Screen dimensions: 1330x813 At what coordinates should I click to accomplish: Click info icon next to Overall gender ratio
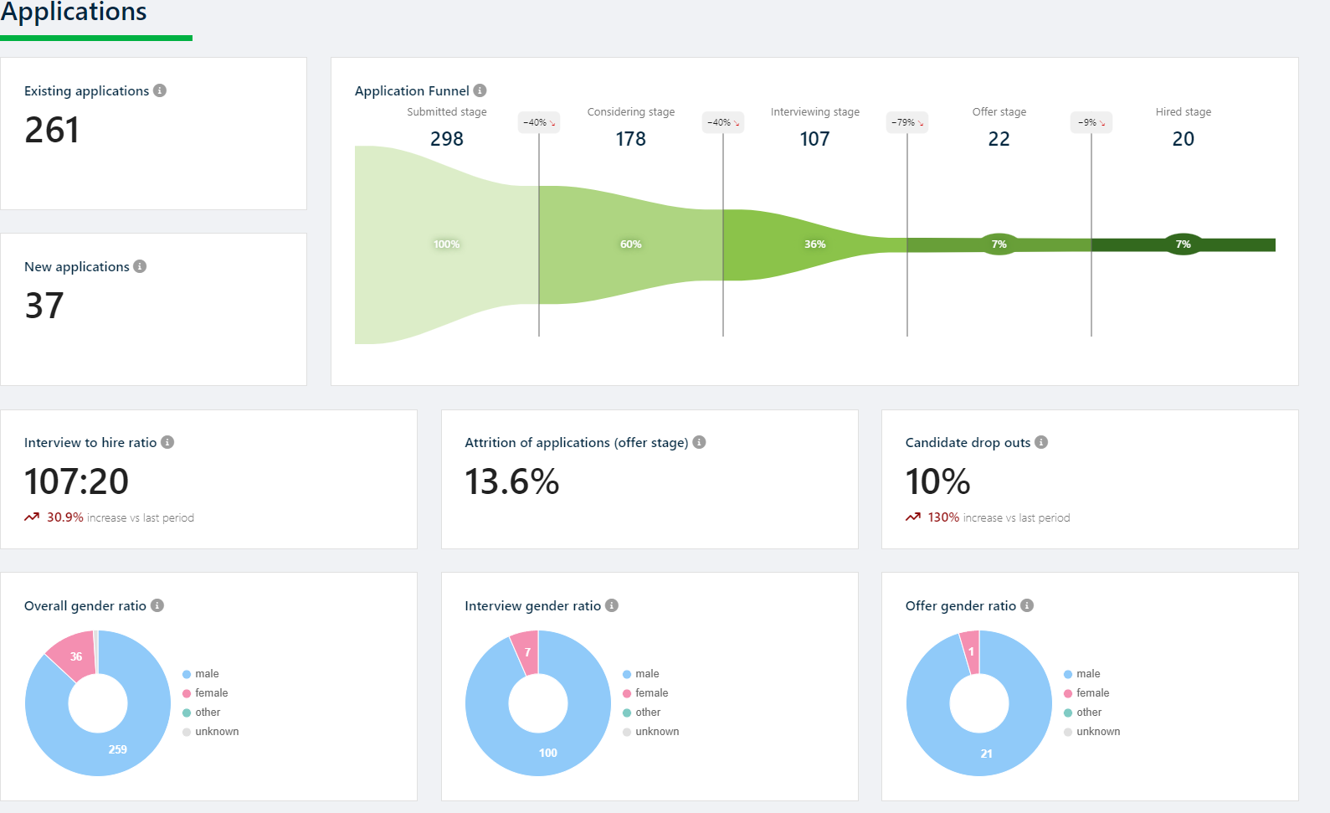coord(157,605)
